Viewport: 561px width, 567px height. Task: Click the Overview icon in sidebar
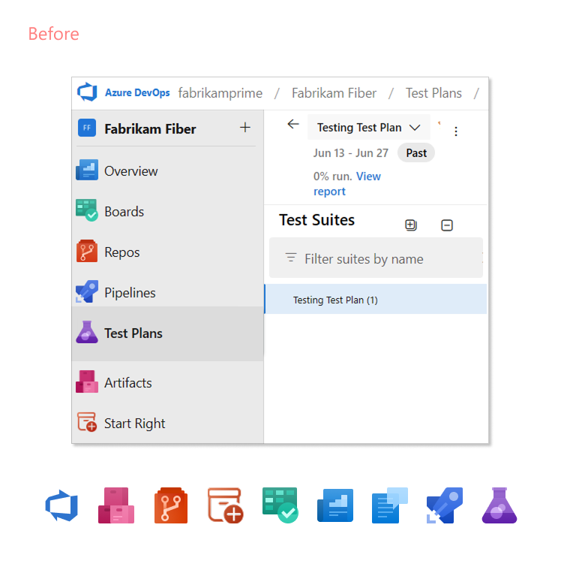[87, 170]
